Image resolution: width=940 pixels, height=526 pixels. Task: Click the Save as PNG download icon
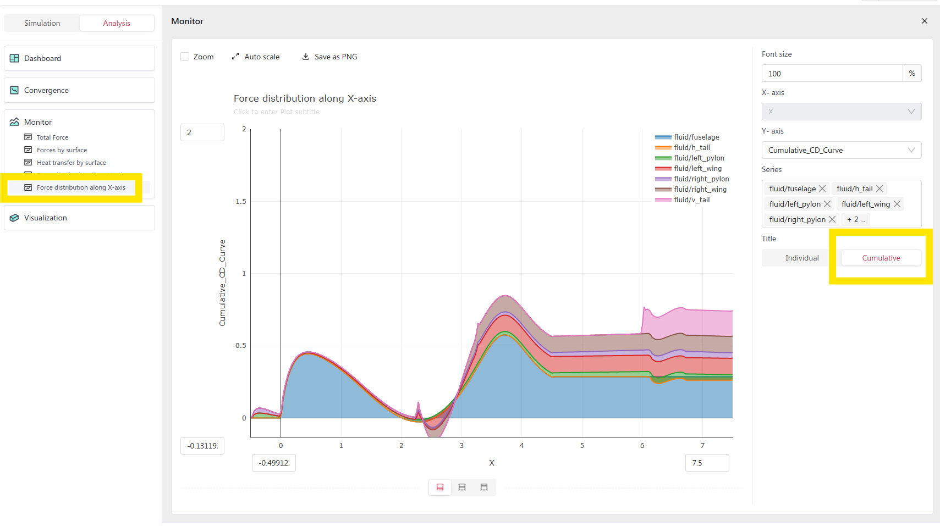coord(306,57)
